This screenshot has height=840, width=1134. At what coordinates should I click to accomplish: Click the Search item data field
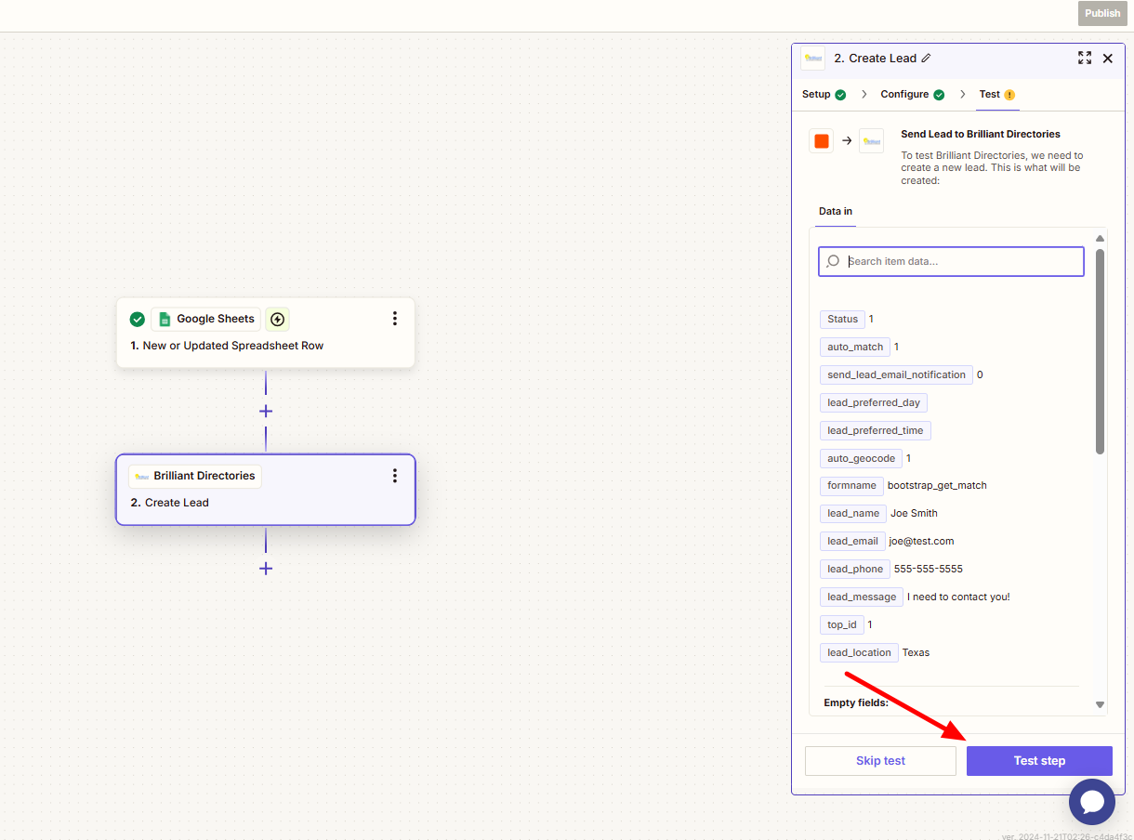coord(951,261)
